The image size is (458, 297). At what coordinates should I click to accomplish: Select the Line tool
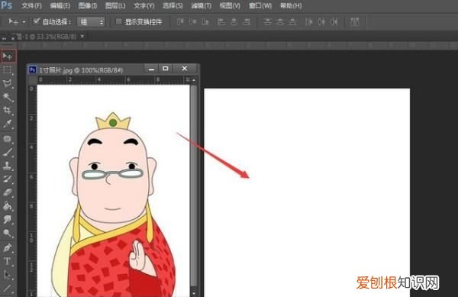[8, 288]
